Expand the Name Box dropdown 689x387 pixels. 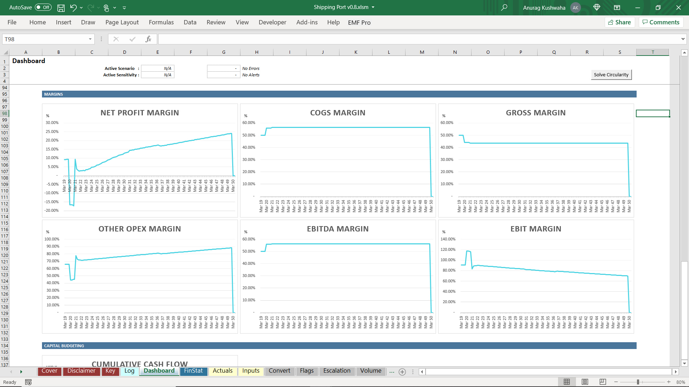coord(90,39)
